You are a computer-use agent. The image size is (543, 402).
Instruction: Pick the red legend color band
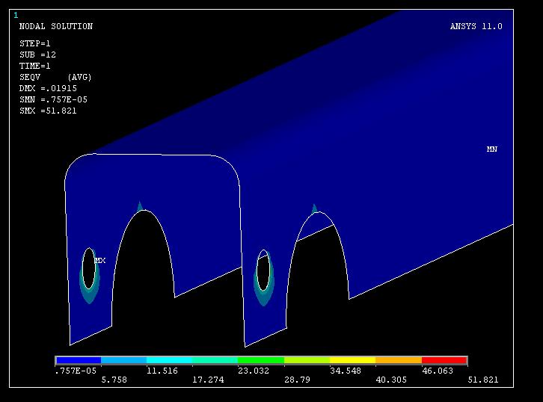444,360
